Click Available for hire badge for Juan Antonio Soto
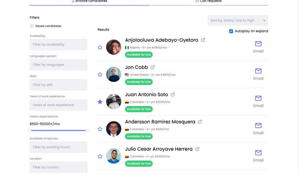 pyautogui.click(x=139, y=109)
